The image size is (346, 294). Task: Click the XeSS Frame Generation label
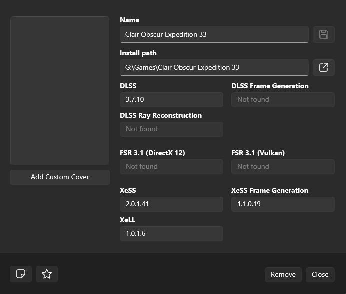point(270,190)
